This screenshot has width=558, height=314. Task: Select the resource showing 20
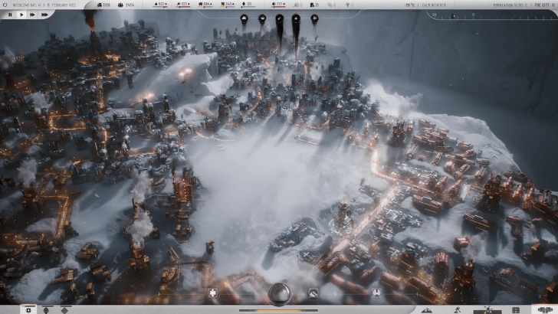coord(247,5)
